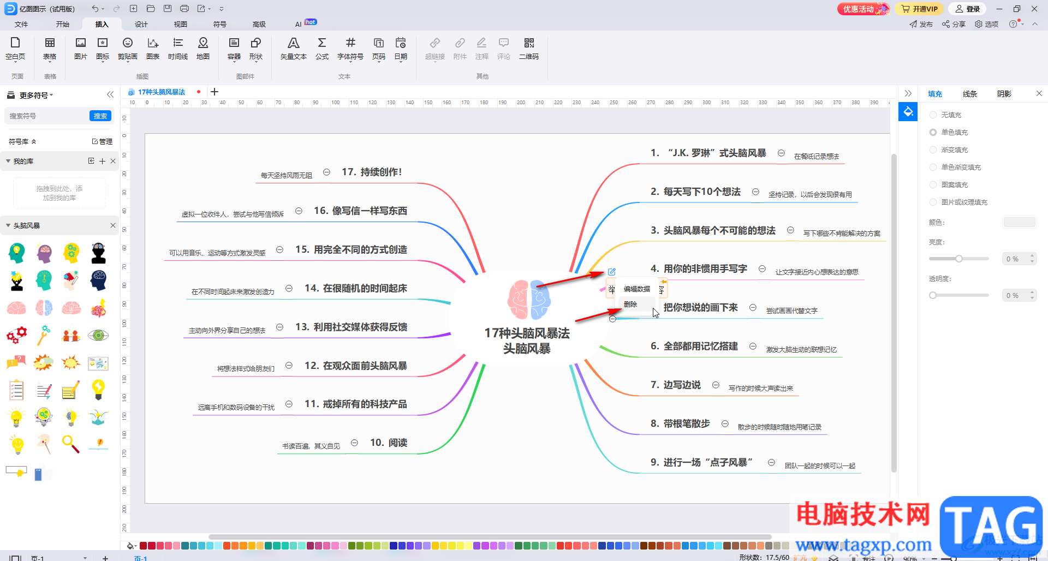Insert a QR code (二维码)
The width and height of the screenshot is (1048, 561).
coord(529,48)
